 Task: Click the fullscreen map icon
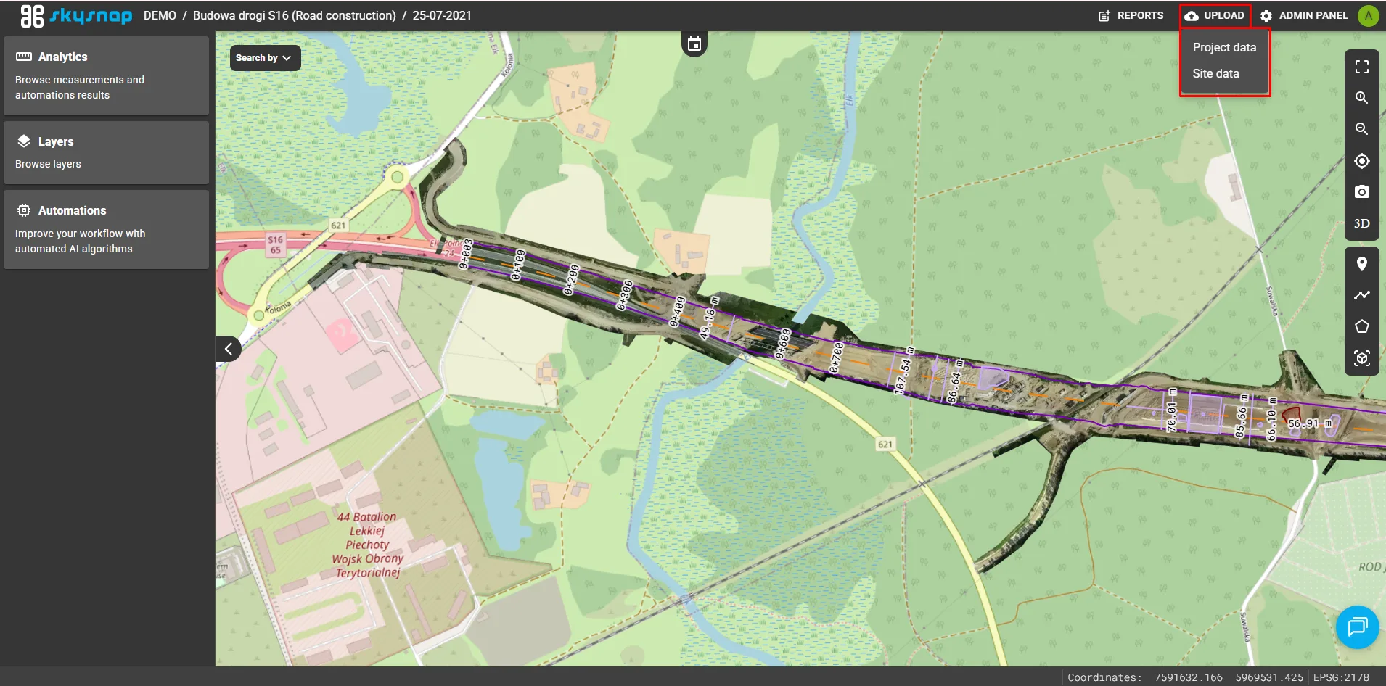click(x=1361, y=67)
